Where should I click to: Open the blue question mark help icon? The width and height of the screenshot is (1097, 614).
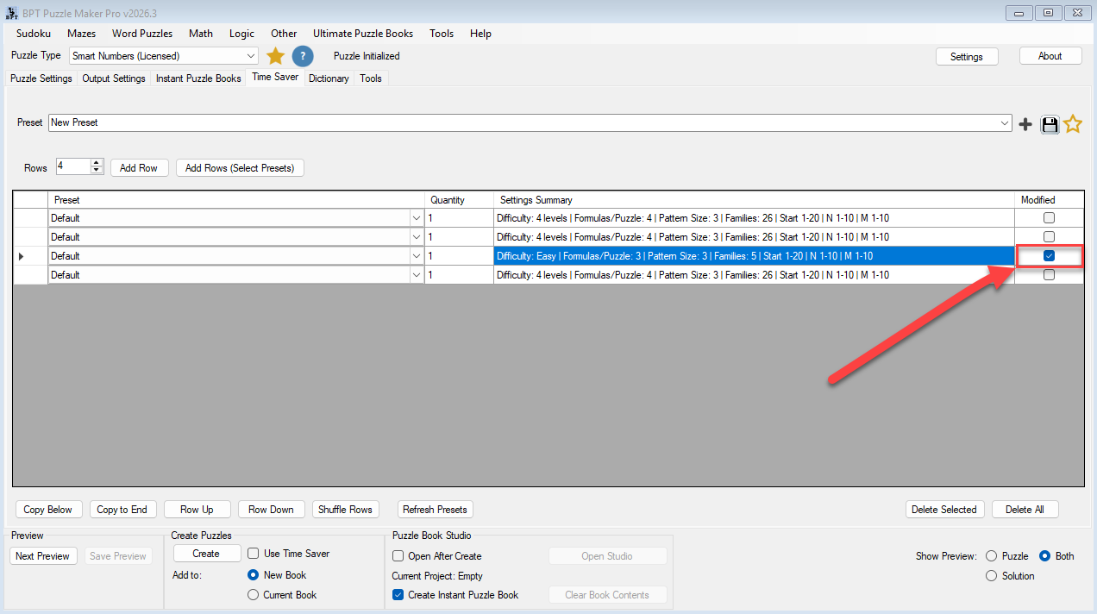(x=302, y=56)
